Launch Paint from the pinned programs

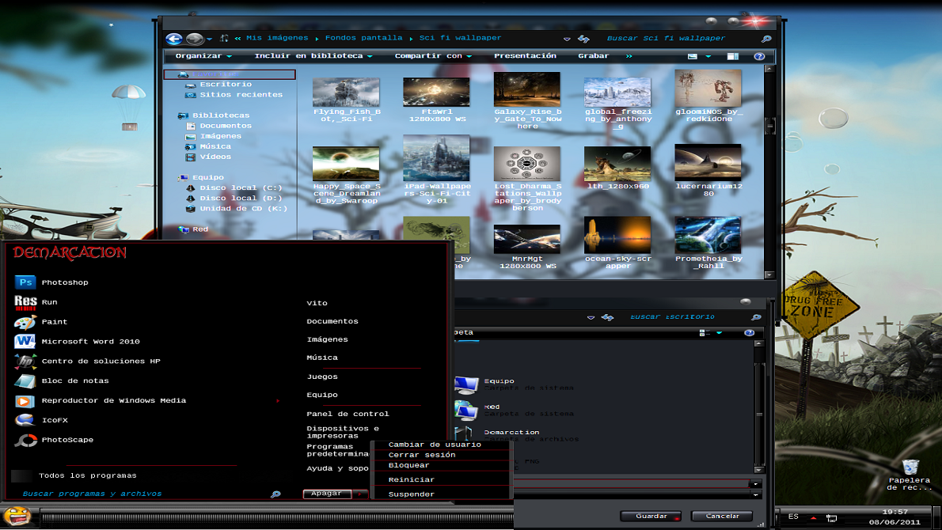coord(54,322)
